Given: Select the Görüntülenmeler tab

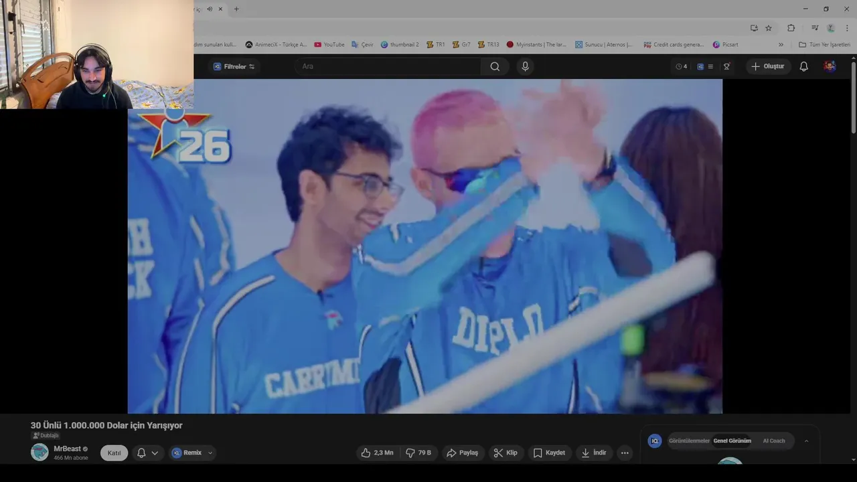Looking at the screenshot, I should point(689,440).
